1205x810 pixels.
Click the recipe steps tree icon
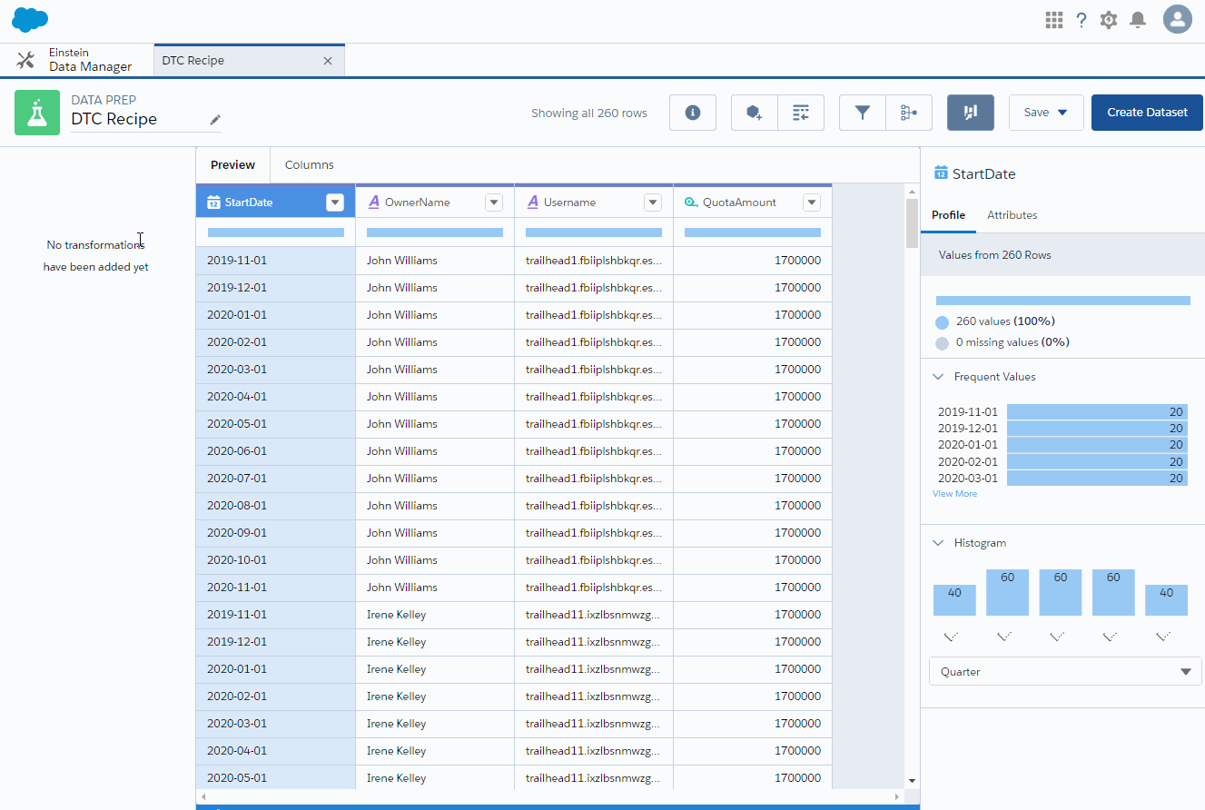pyautogui.click(x=909, y=113)
